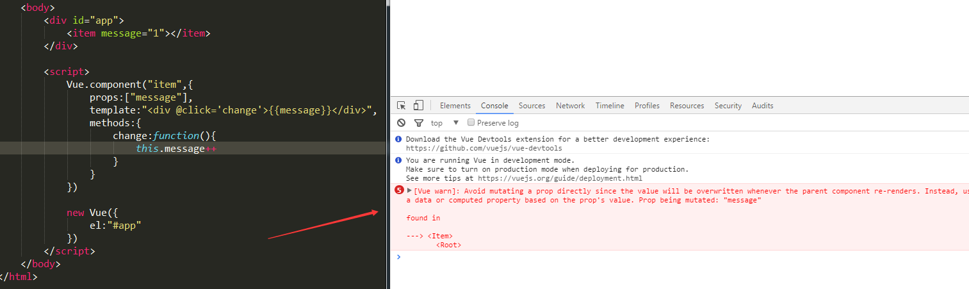The image size is (969, 289).
Task: Click the info icon beside Vue Devtools message
Action: (398, 139)
